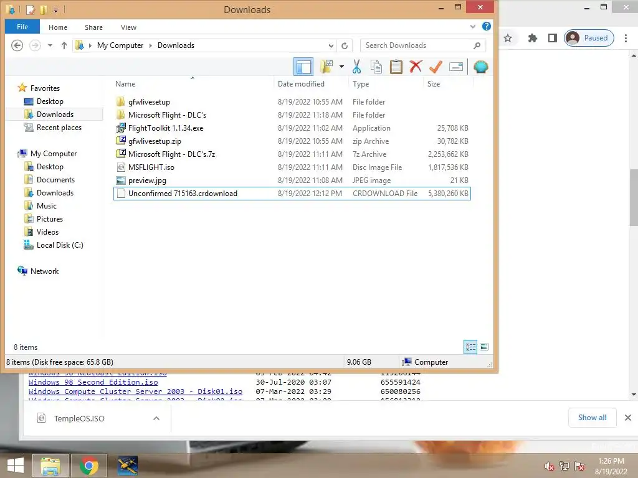Open Windows 98 Second Edition.iso link

pos(93,382)
